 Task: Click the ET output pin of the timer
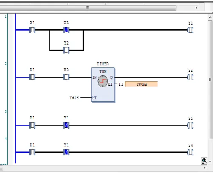click(110, 84)
